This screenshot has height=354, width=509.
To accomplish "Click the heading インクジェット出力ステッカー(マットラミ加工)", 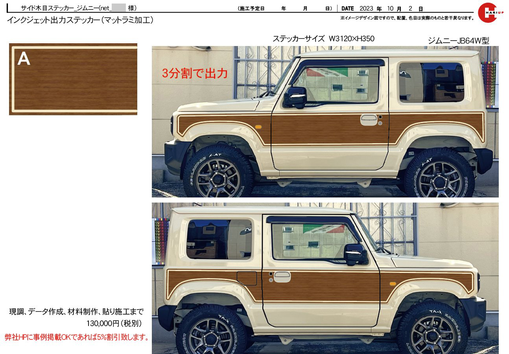I will (80, 20).
